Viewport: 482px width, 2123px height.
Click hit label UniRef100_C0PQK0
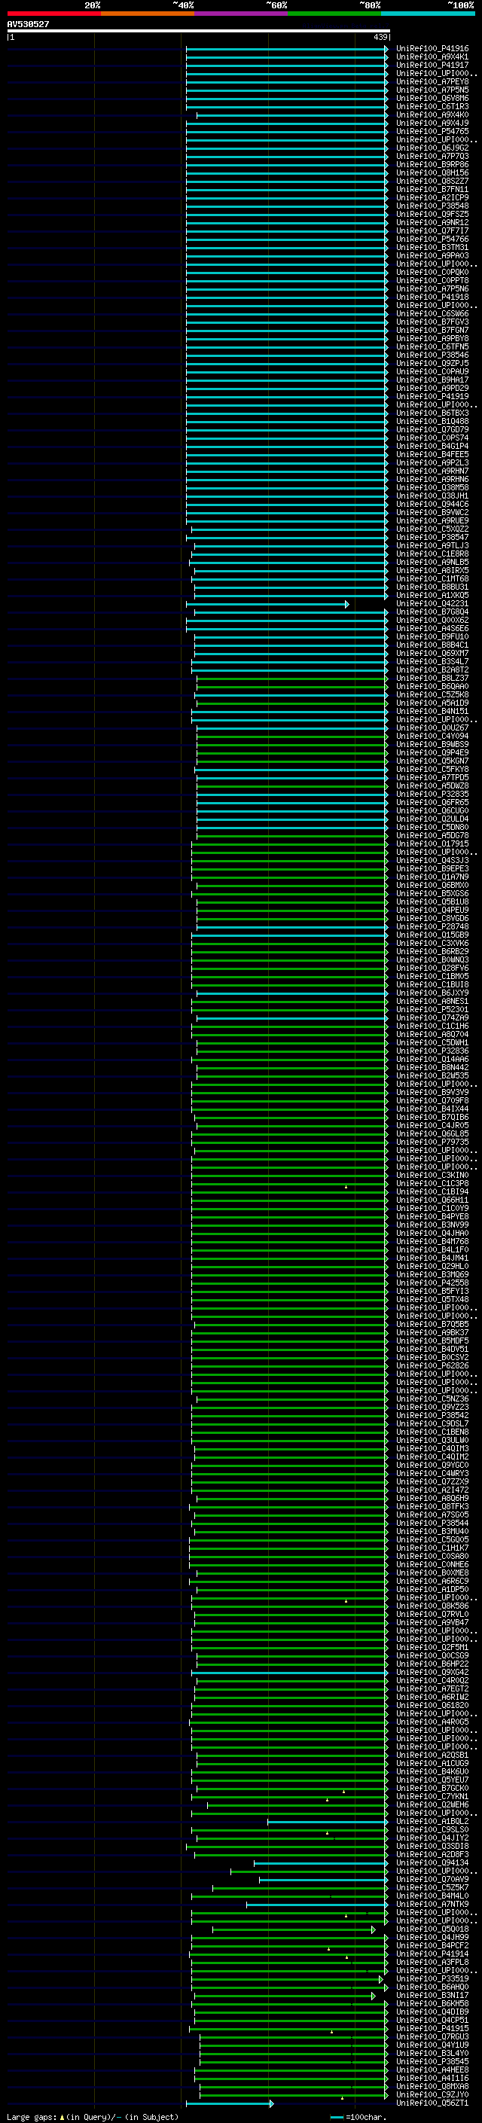(x=432, y=272)
